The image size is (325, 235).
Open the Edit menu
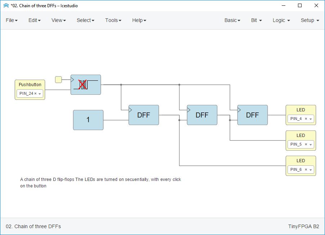pyautogui.click(x=34, y=20)
